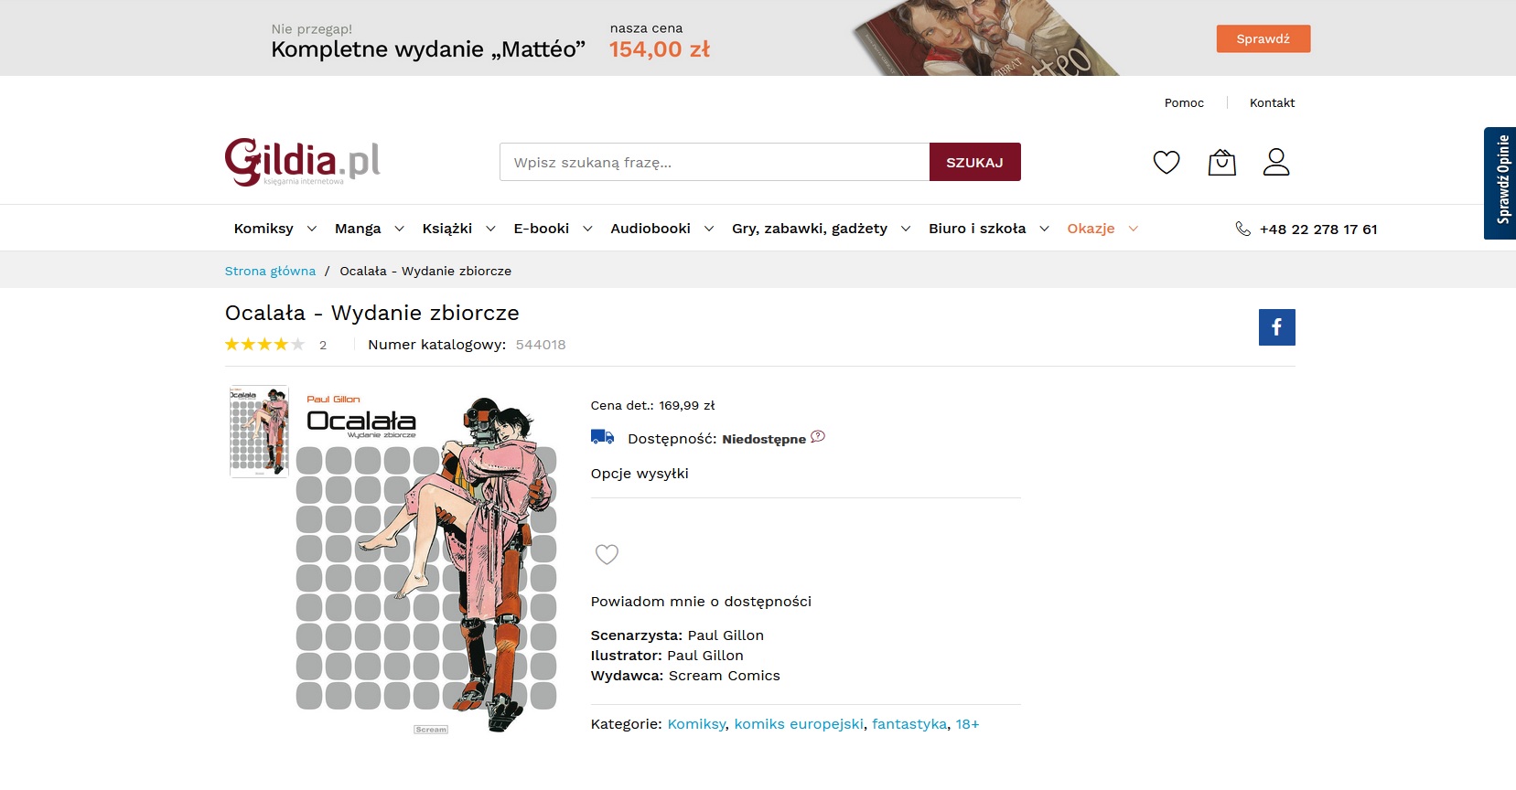
Task: Click the blue delivery truck icon
Action: coord(602,437)
